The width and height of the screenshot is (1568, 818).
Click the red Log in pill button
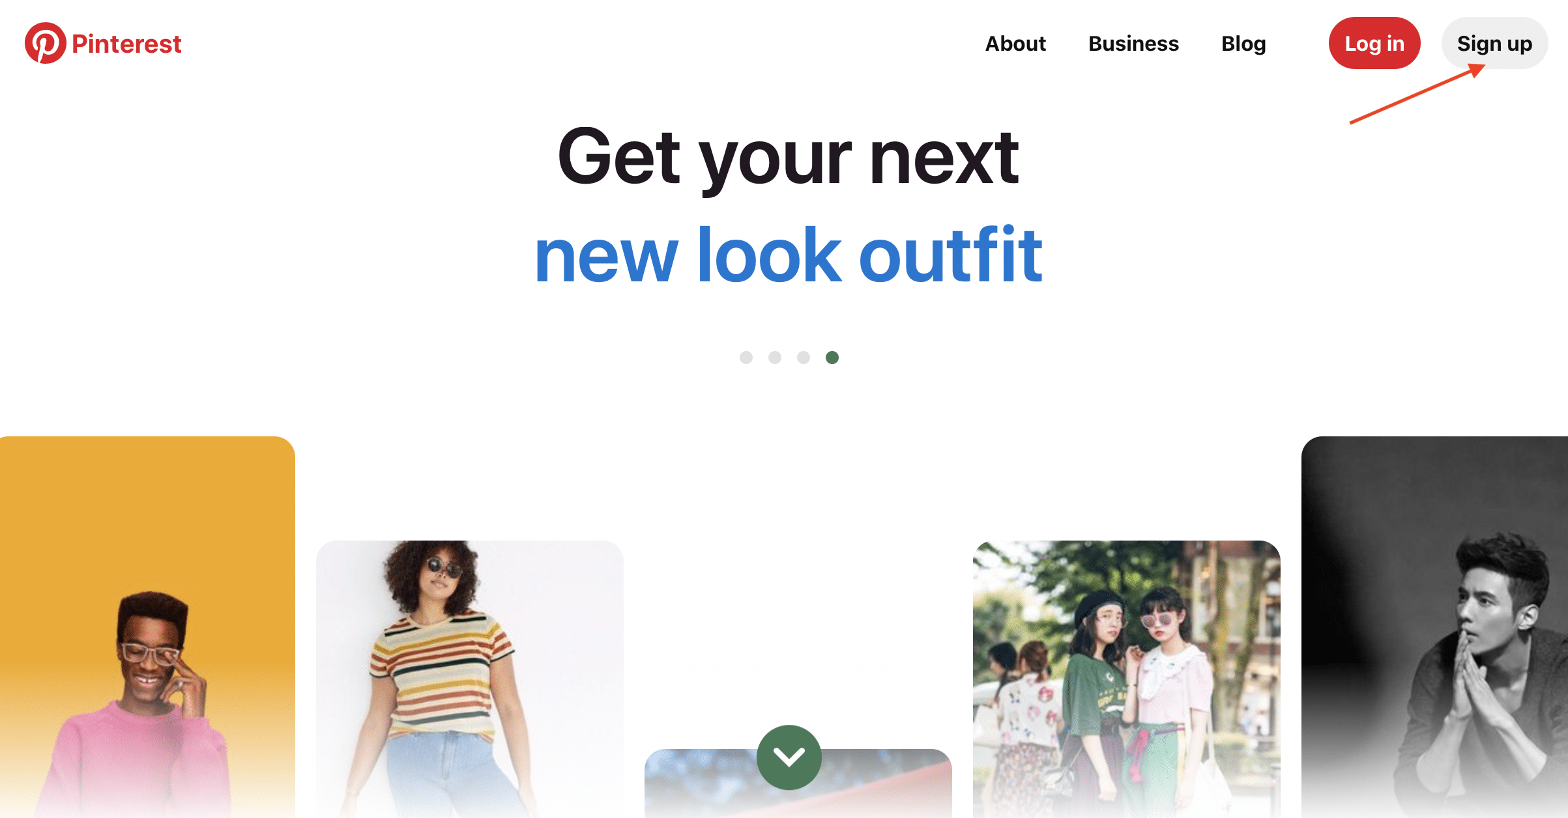tap(1372, 44)
